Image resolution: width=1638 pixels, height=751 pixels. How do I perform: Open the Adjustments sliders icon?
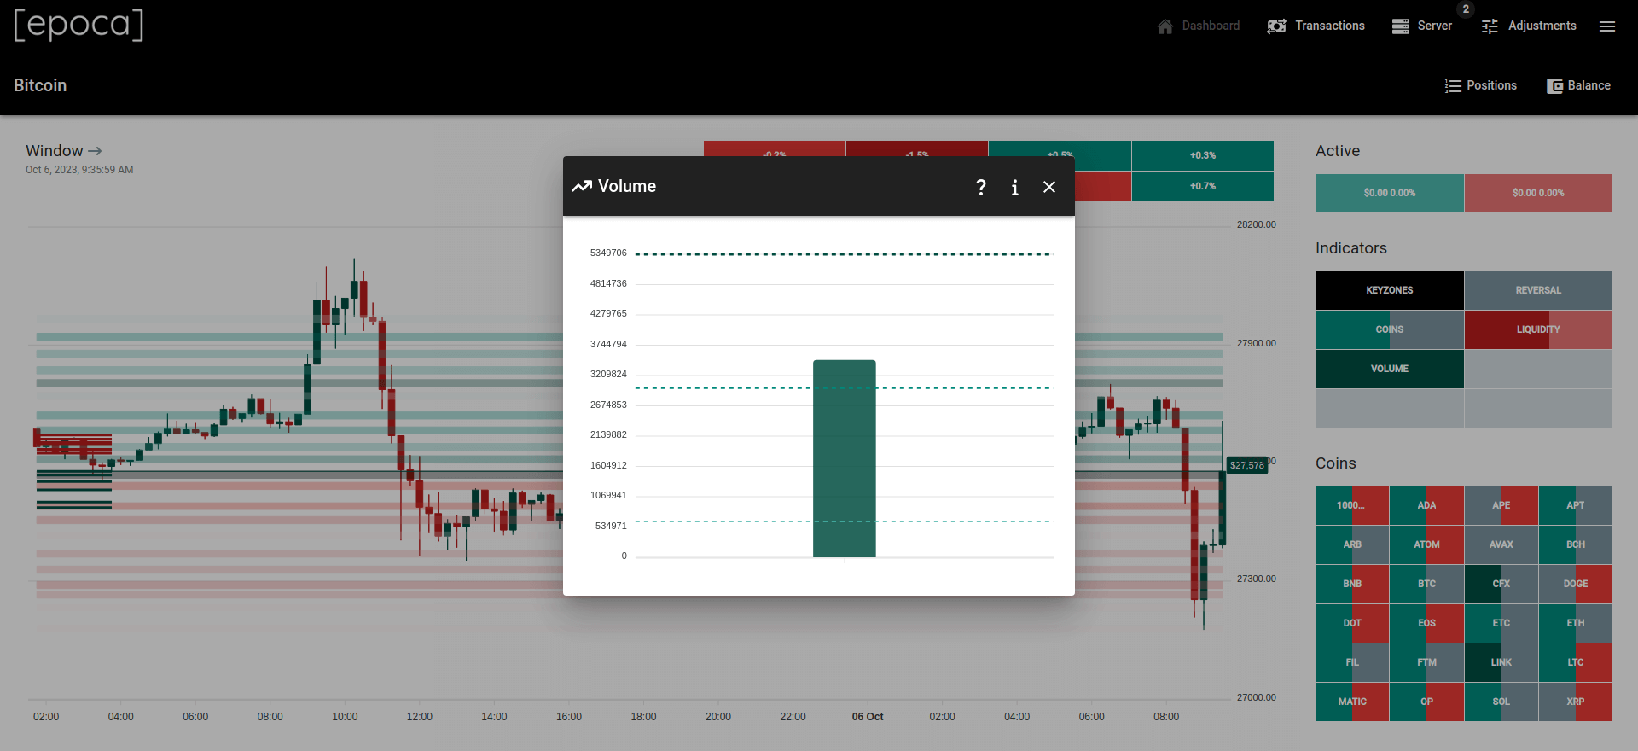pos(1490,26)
